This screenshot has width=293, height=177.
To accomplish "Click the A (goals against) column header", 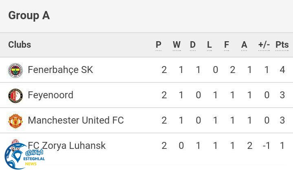I will point(244,45).
